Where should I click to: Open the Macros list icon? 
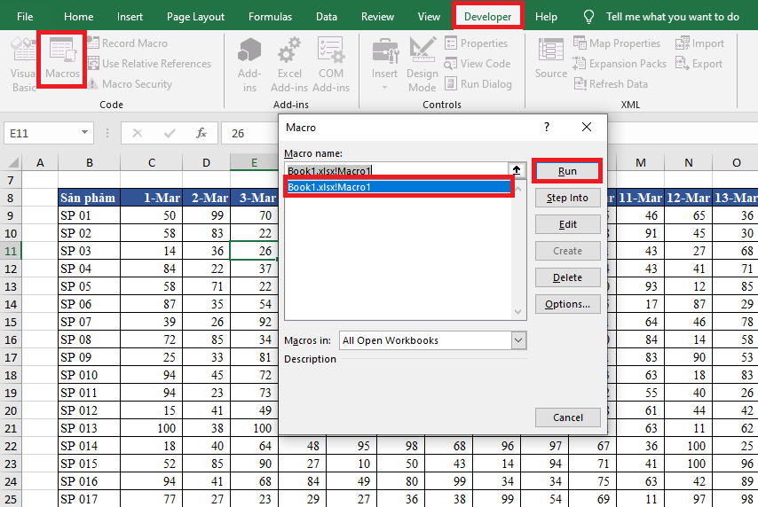pos(62,58)
